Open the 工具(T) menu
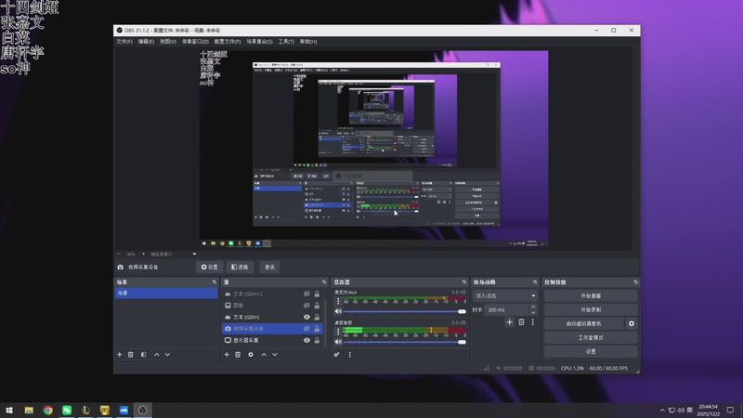 286,42
